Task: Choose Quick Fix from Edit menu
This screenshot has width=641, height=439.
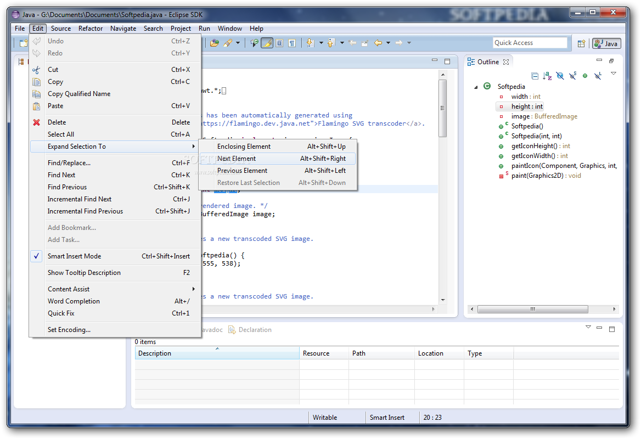Action: [115, 313]
